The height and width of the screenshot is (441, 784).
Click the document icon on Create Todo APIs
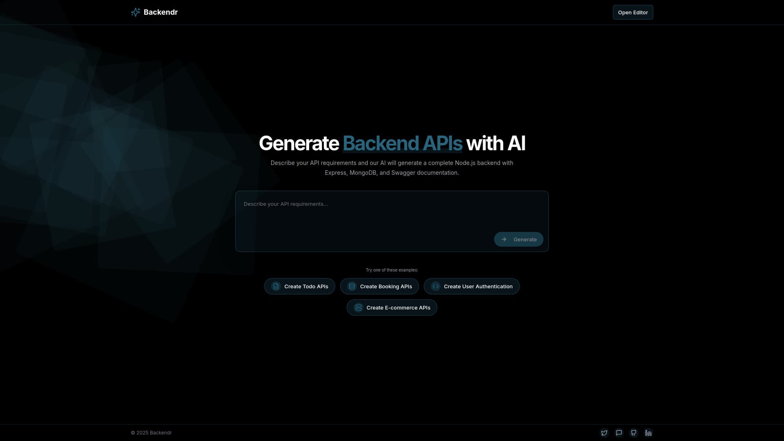click(276, 286)
